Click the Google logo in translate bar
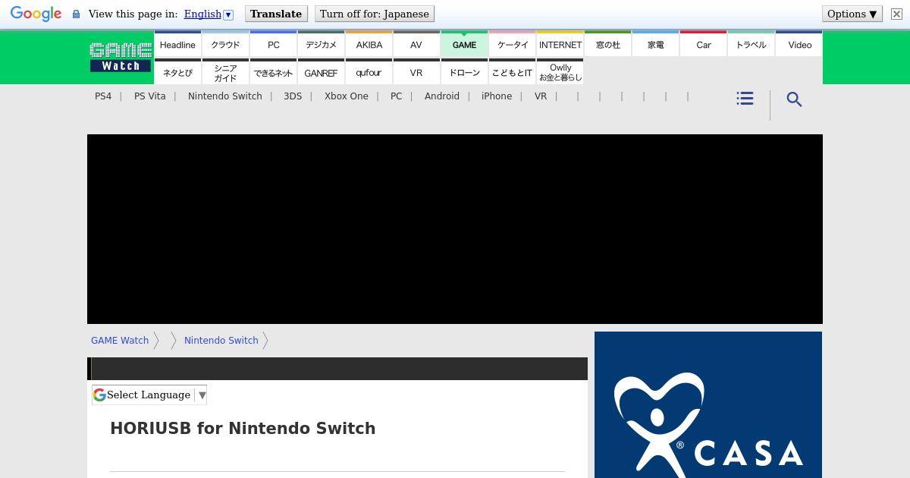The image size is (910, 478). [x=36, y=14]
